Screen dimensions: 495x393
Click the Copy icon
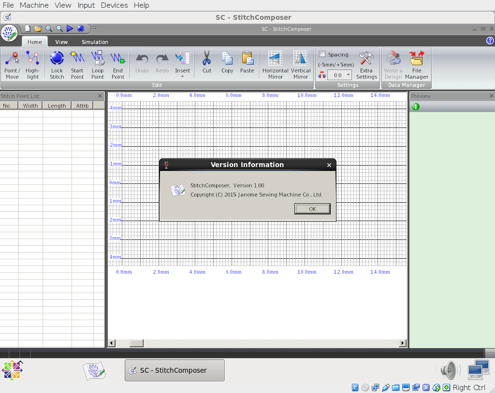(x=227, y=58)
